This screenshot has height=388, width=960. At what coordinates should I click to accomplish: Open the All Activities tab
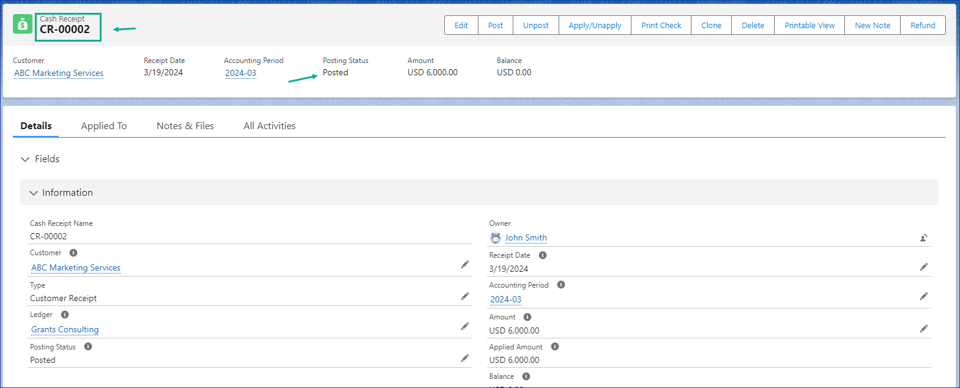pyautogui.click(x=269, y=126)
